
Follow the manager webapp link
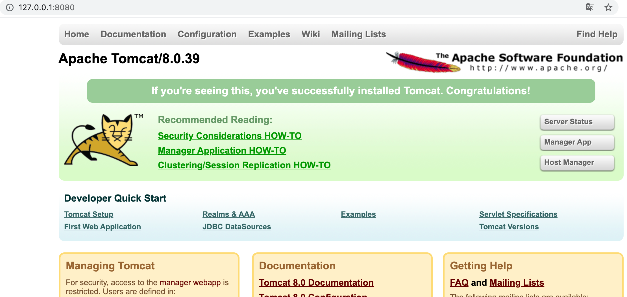point(190,283)
